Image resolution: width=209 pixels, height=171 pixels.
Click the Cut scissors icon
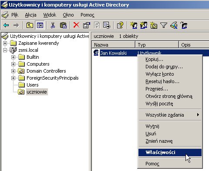pyautogui.click(x=53, y=25)
